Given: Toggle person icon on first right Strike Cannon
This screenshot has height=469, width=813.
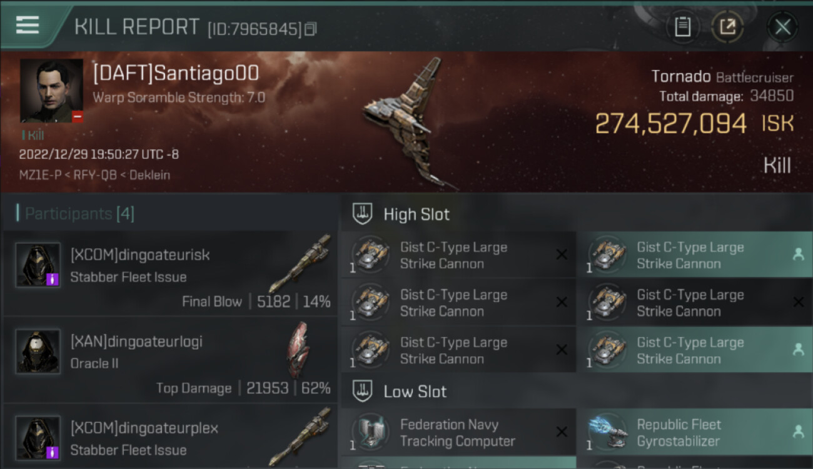Looking at the screenshot, I should (x=798, y=255).
